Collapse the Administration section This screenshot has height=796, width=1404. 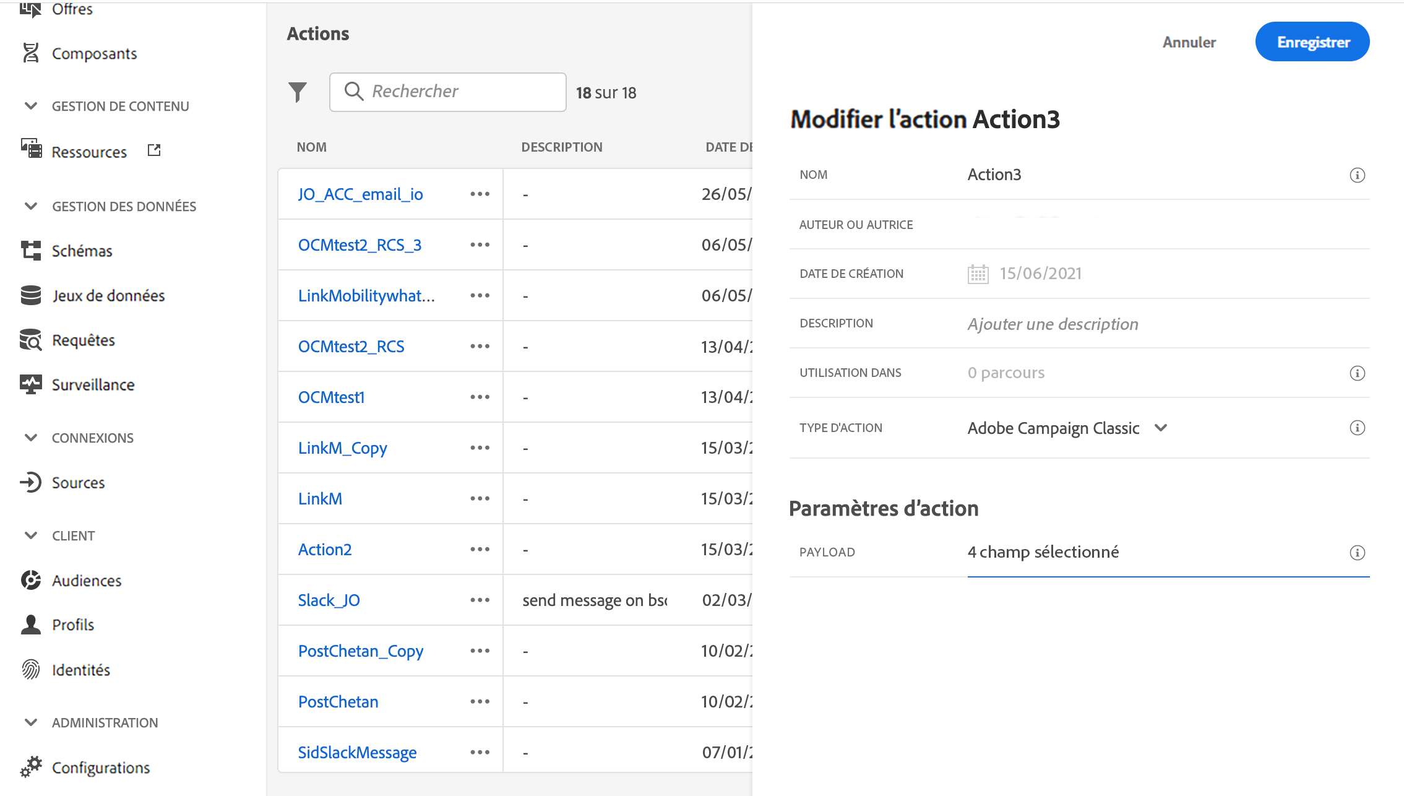pos(31,722)
